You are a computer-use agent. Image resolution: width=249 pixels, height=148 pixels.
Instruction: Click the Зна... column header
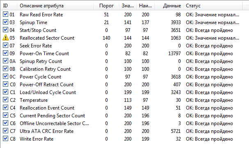pos(128,6)
